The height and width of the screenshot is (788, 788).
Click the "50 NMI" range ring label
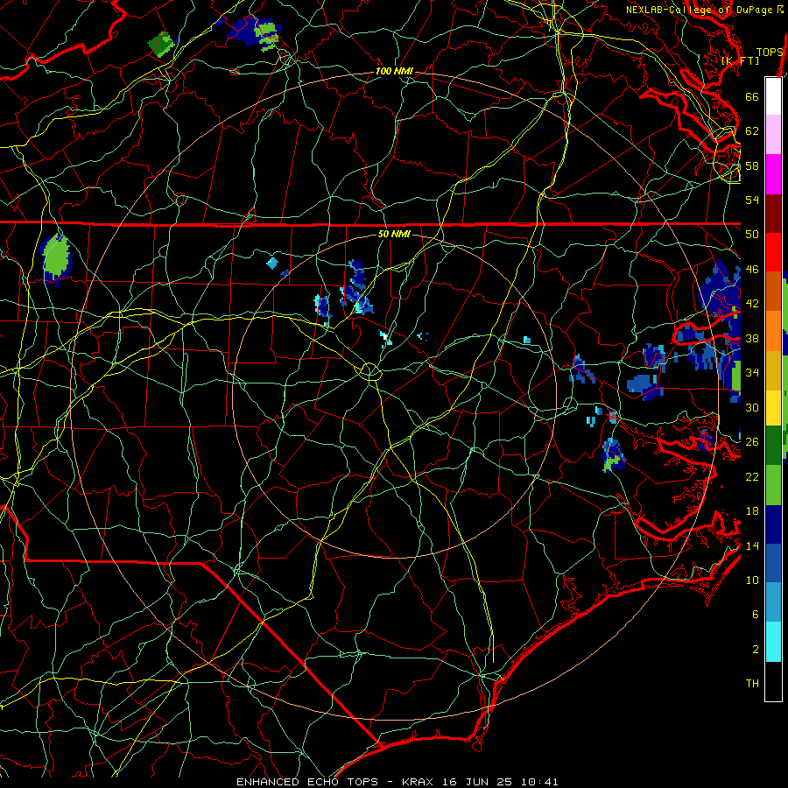pos(394,234)
